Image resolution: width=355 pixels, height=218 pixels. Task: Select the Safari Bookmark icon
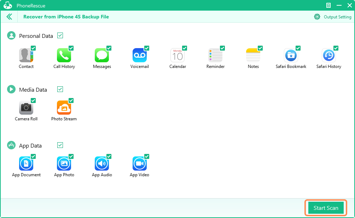pos(291,55)
